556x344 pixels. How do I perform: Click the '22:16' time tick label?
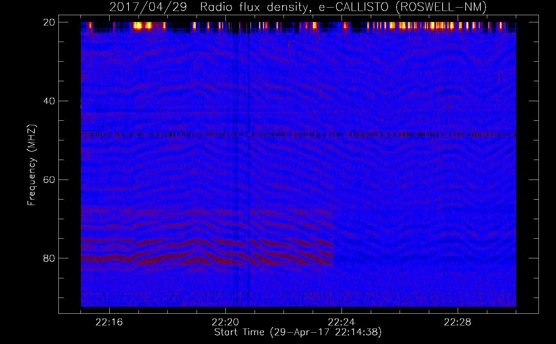[x=109, y=322]
